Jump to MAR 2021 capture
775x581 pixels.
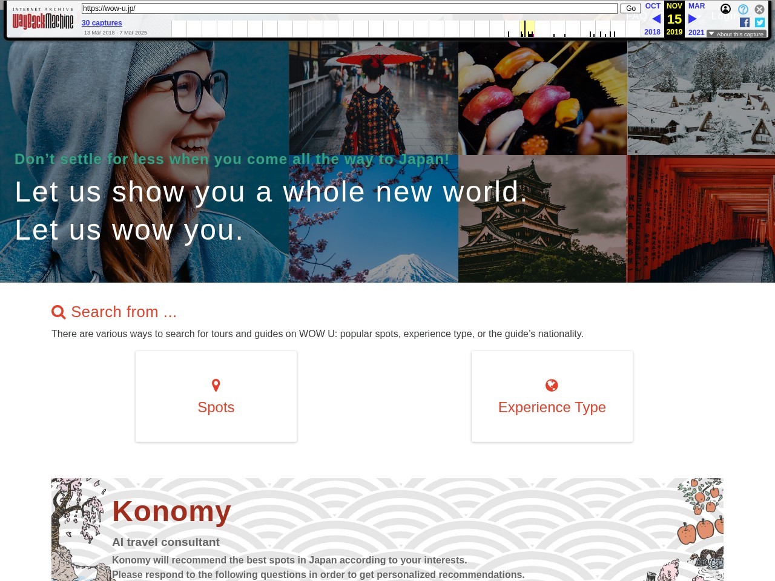(696, 6)
